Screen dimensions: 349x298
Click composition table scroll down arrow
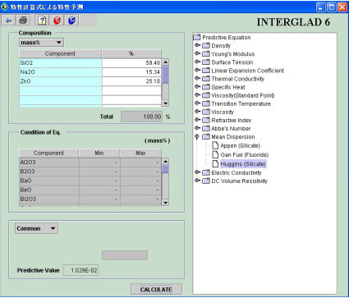pos(165,103)
